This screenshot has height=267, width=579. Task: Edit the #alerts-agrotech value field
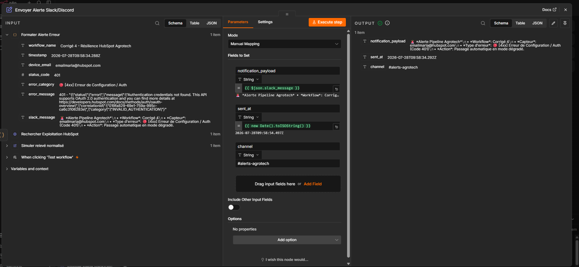(287, 163)
